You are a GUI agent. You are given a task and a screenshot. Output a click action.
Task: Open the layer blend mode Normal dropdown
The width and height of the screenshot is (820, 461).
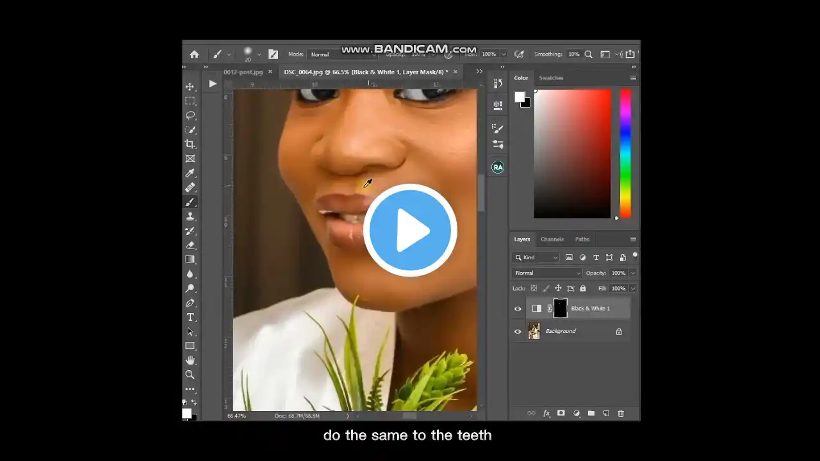[x=547, y=273]
